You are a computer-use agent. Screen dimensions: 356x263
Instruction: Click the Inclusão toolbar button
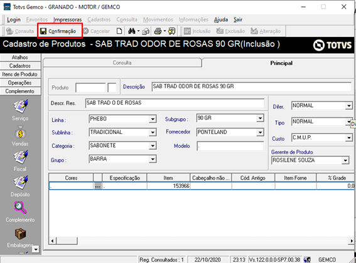coord(197,31)
